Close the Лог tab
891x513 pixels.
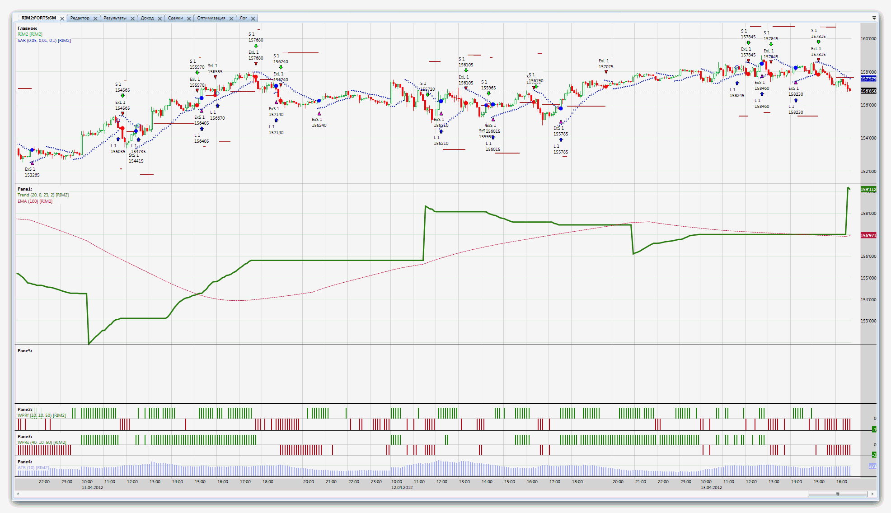point(253,19)
